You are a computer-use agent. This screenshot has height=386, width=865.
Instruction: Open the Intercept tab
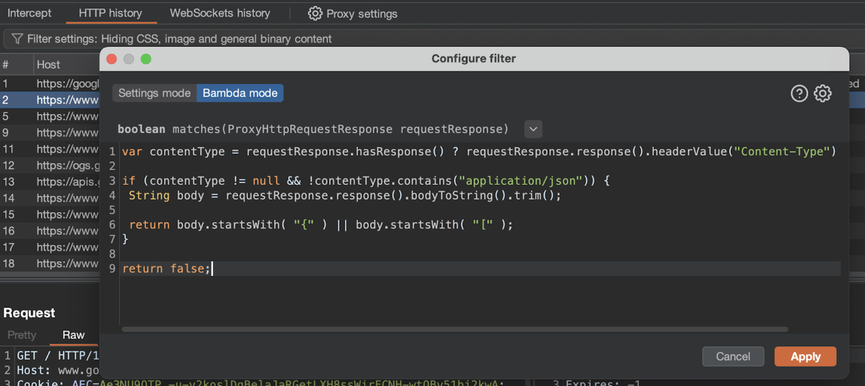pyautogui.click(x=29, y=13)
